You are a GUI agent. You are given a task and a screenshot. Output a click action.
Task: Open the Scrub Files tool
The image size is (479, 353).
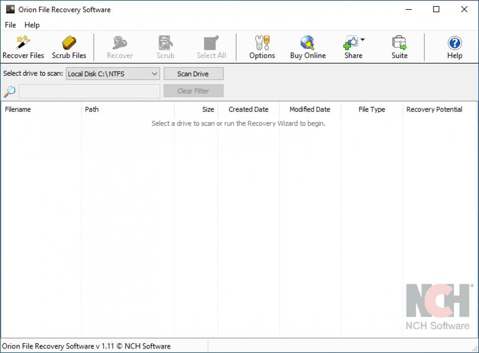[69, 47]
